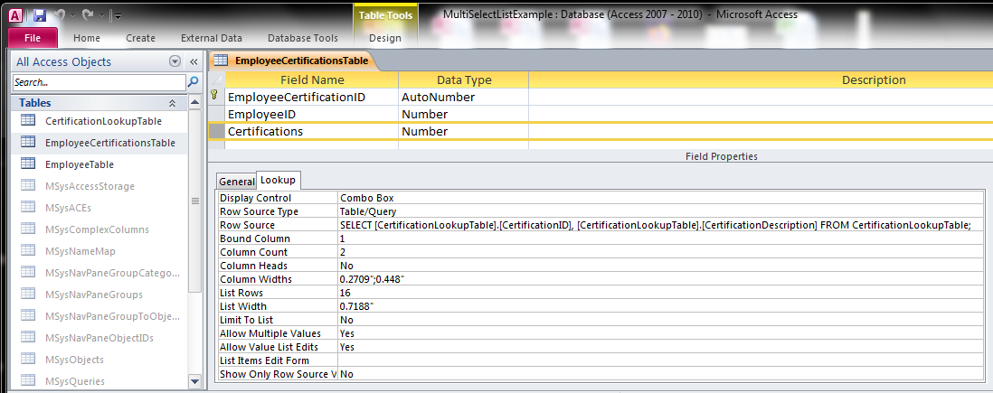Click the Save icon in Quick Access Toolbar
Image resolution: width=993 pixels, height=393 pixels.
[x=39, y=14]
